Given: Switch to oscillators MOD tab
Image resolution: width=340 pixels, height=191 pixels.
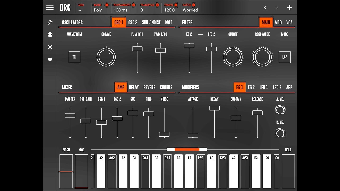Looking at the screenshot, I should [169, 22].
